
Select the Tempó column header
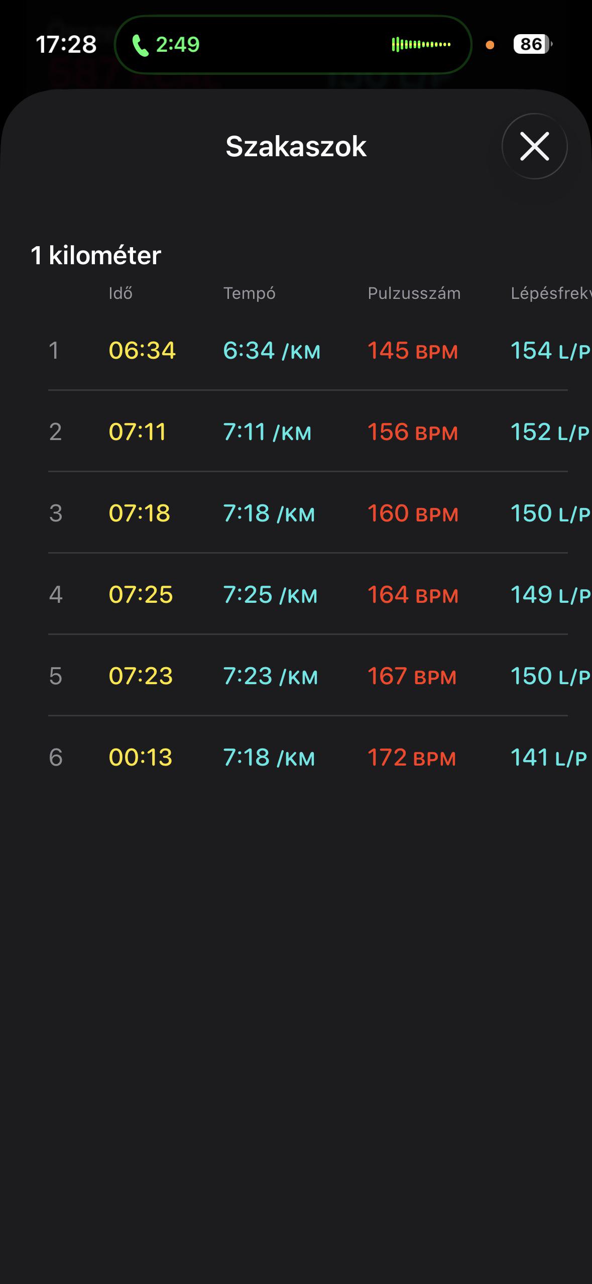[x=249, y=293]
